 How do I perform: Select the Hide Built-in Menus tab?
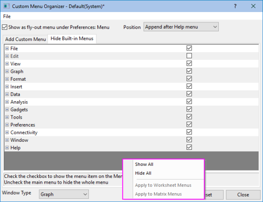pos(72,38)
